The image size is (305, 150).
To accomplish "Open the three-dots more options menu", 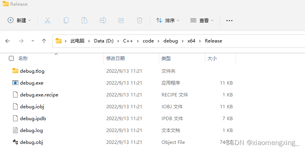I will click(x=229, y=20).
